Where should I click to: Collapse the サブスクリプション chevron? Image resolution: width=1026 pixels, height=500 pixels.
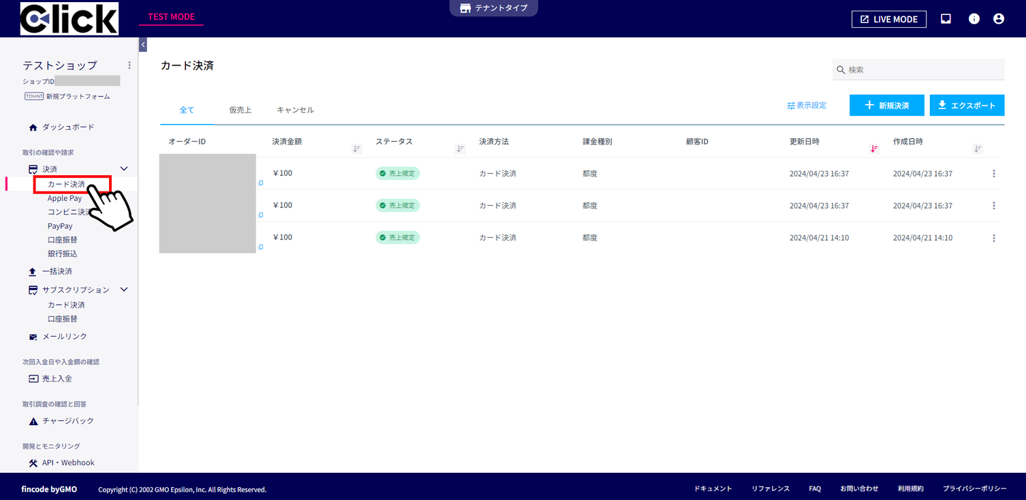coord(124,290)
